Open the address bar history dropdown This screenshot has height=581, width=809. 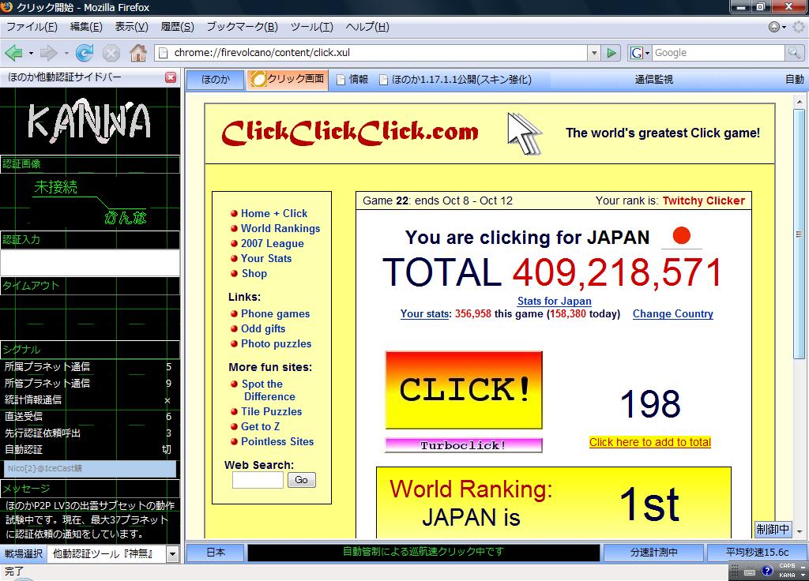tap(594, 53)
